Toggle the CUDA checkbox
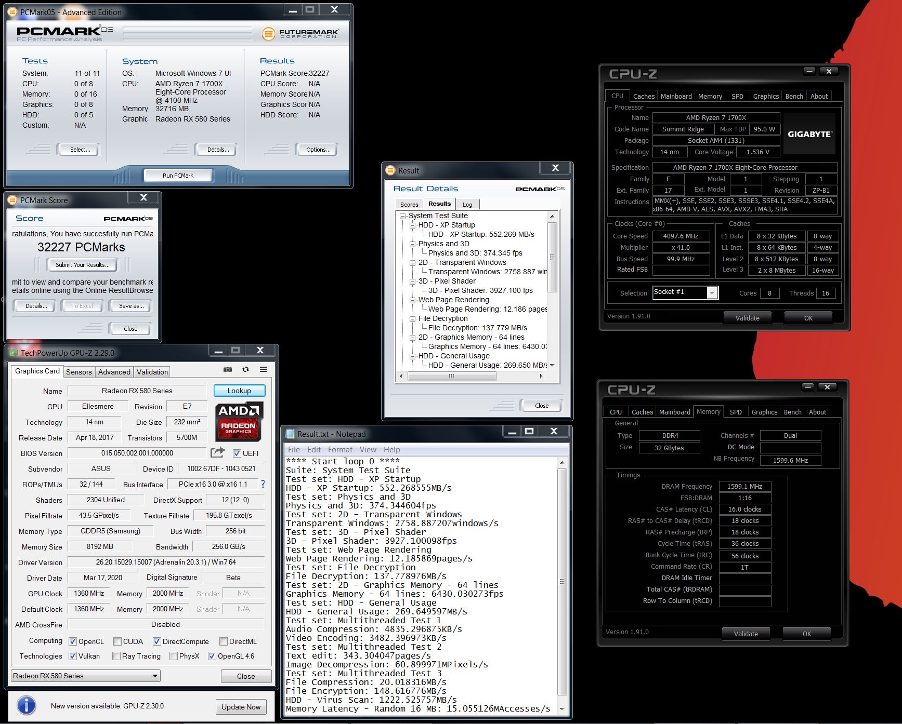Image resolution: width=902 pixels, height=724 pixels. [117, 641]
